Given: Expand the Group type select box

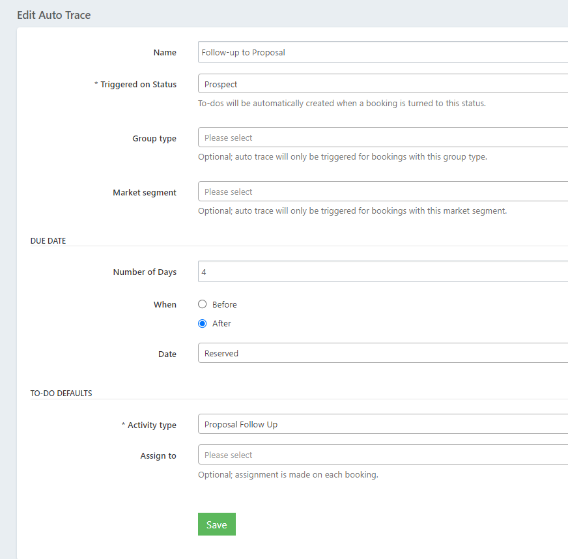Looking at the screenshot, I should 383,137.
